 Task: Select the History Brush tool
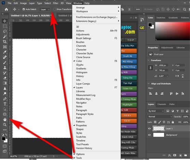[5, 73]
